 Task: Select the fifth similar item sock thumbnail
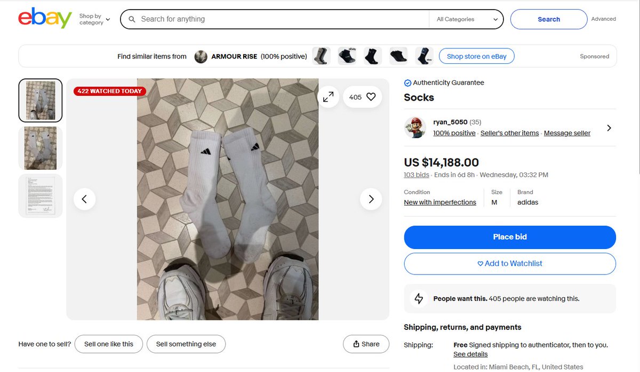pos(425,56)
